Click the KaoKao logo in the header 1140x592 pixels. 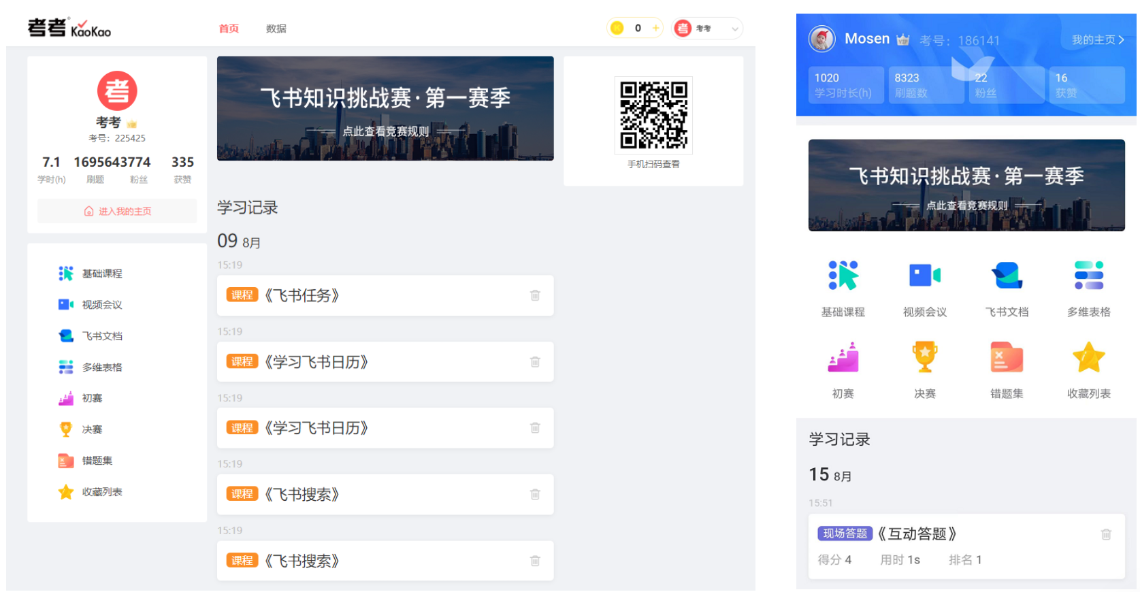click(69, 28)
